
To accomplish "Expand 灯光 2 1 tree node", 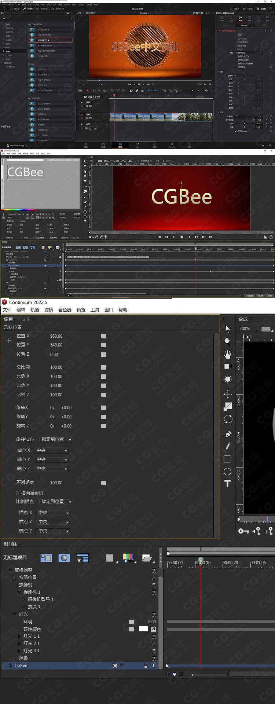I will 19,643.
